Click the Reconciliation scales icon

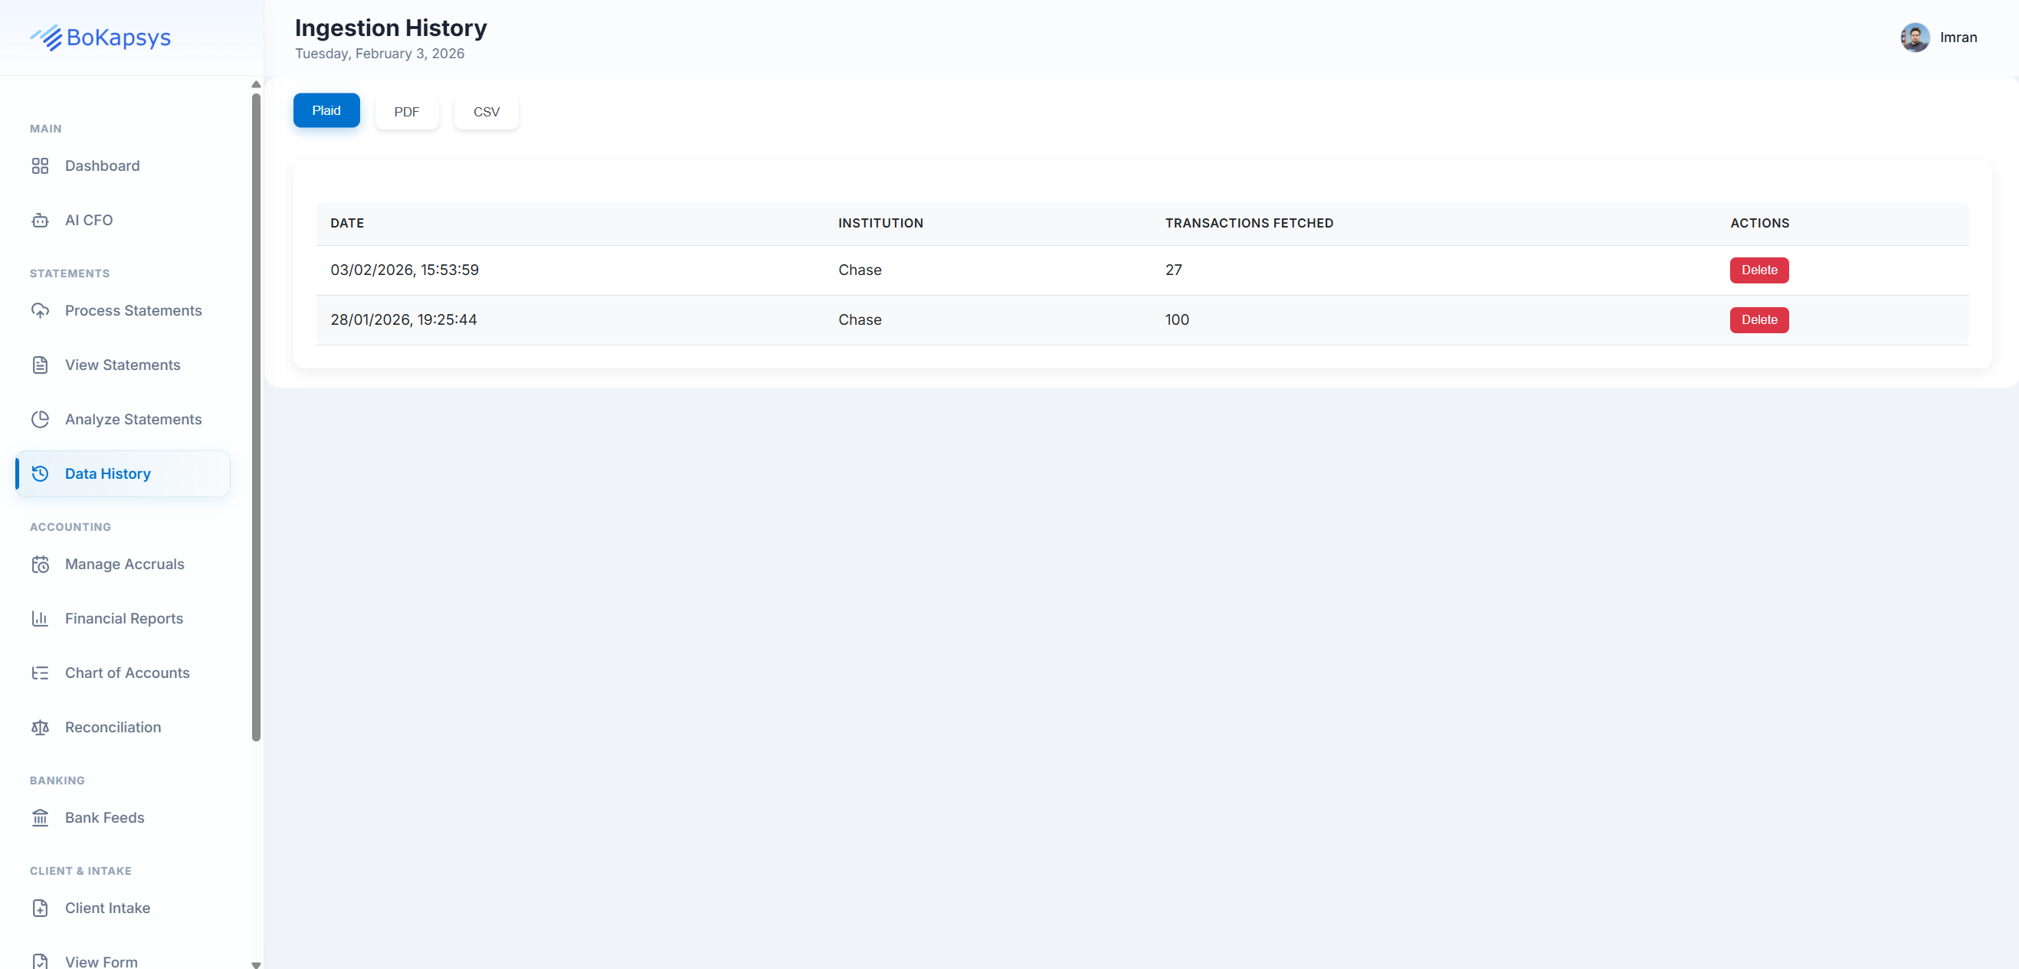click(x=40, y=727)
